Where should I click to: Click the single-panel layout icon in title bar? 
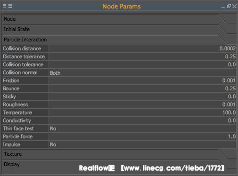pos(4,6)
